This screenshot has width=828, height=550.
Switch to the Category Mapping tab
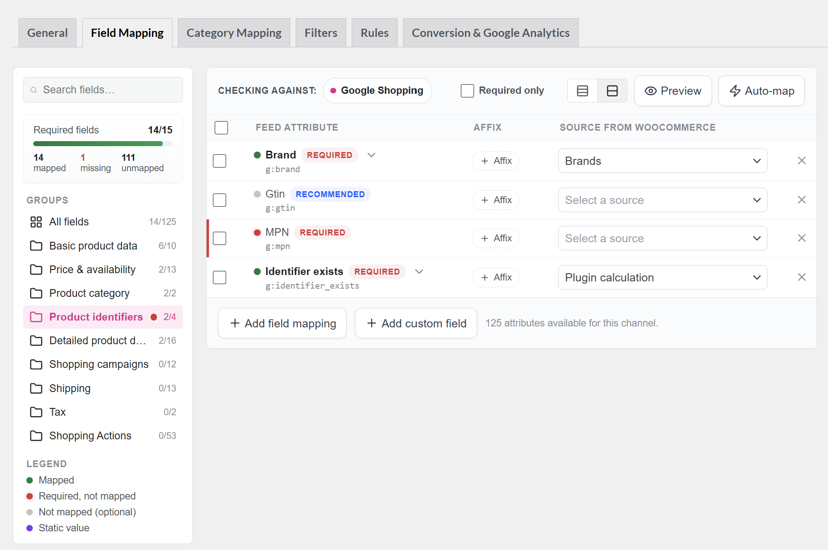(234, 33)
